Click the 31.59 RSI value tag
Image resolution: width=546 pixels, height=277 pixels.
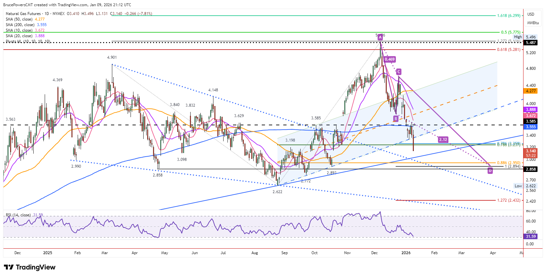pyautogui.click(x=531, y=237)
